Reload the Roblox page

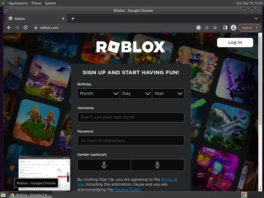pos(26,28)
